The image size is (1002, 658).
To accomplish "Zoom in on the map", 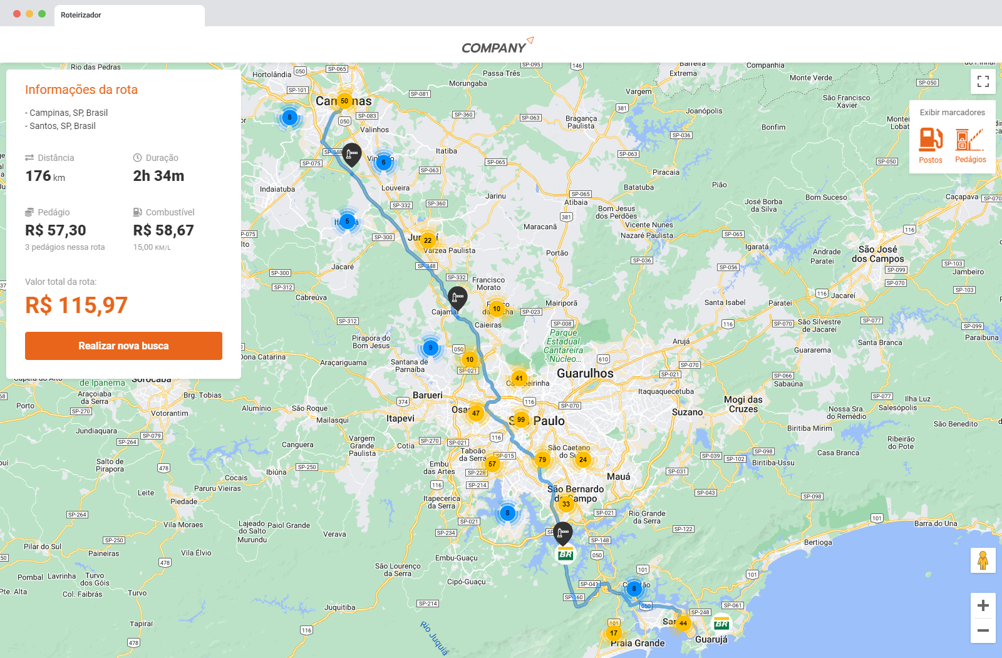I will tap(983, 605).
